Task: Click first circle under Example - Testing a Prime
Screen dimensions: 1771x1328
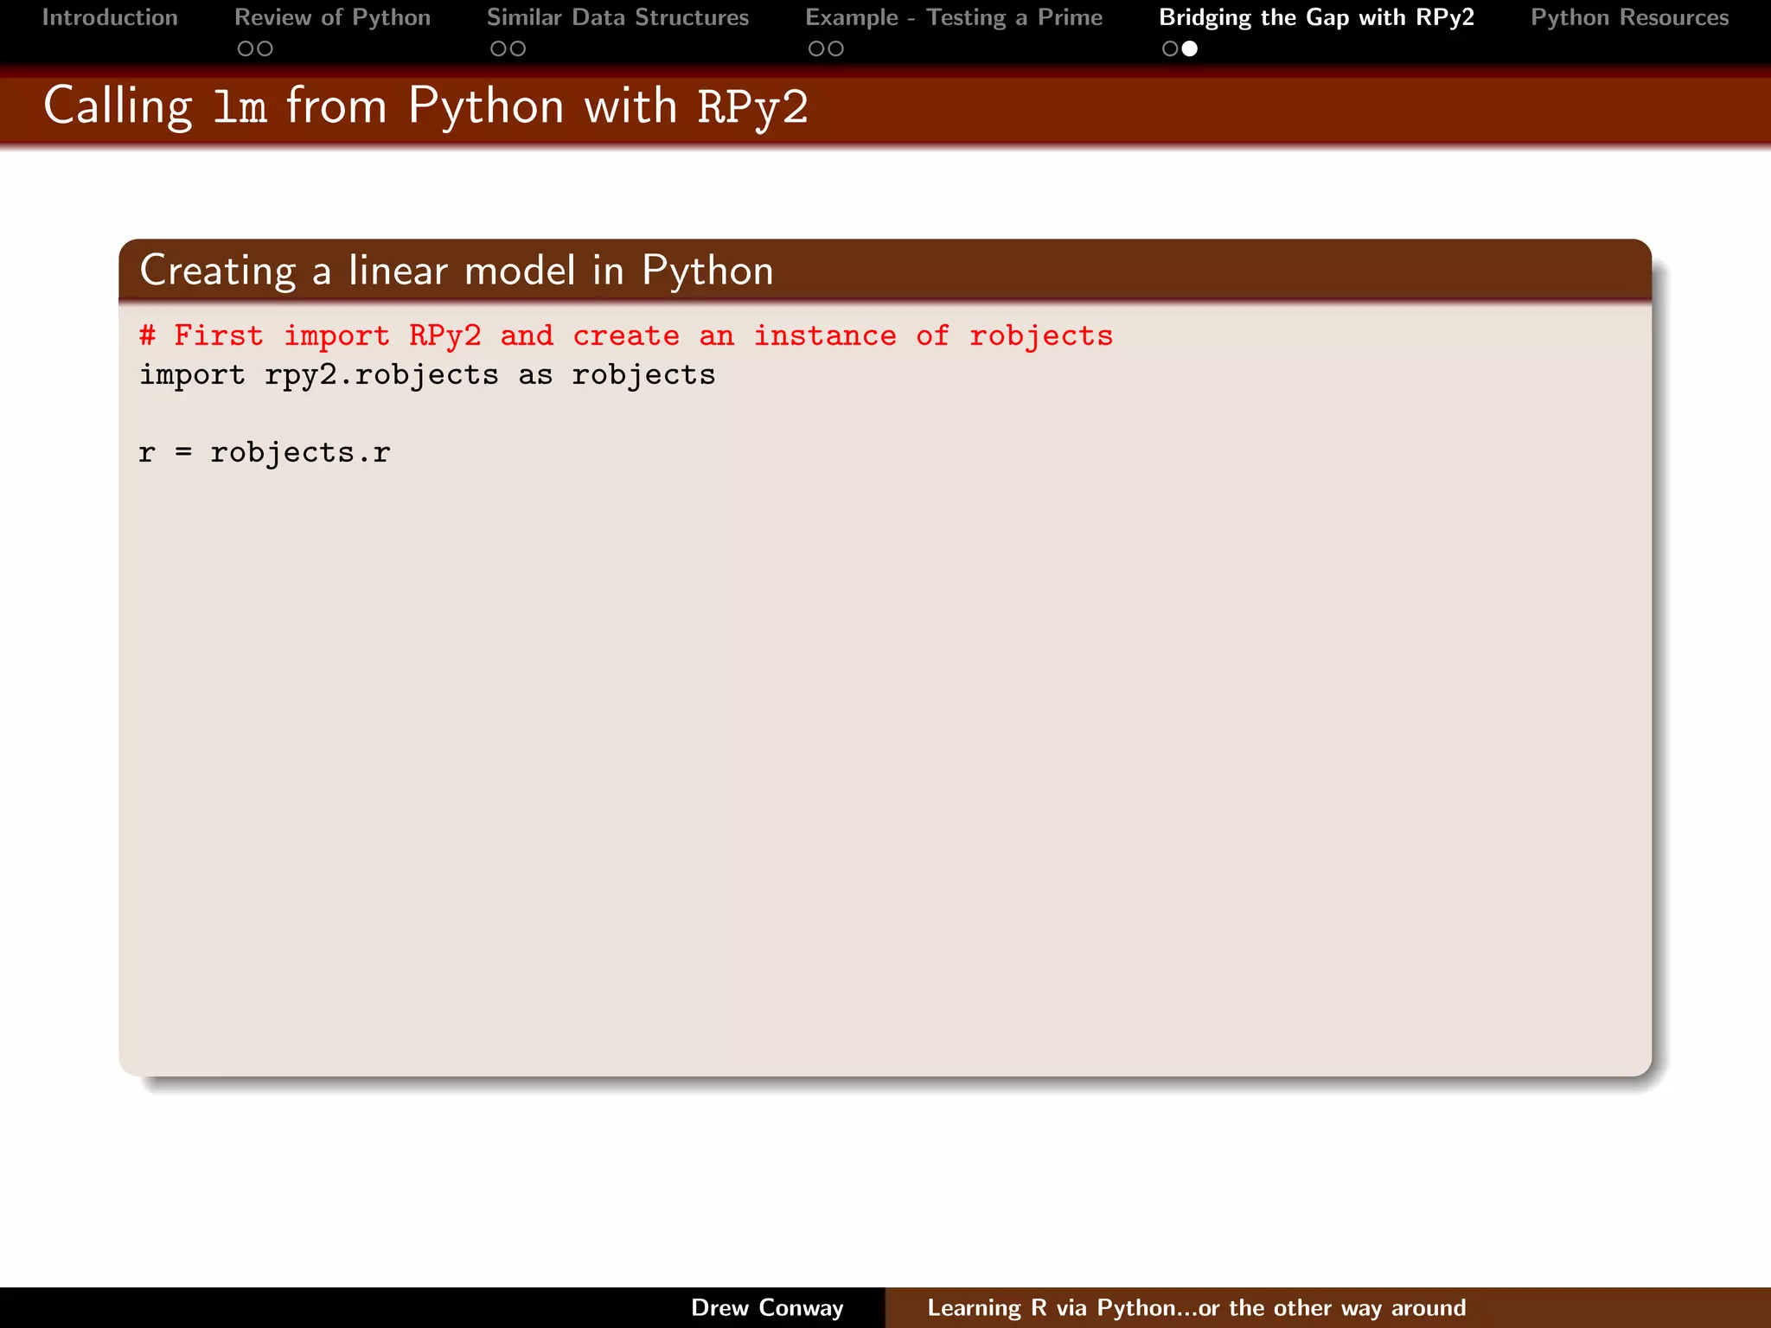Action: pyautogui.click(x=816, y=49)
